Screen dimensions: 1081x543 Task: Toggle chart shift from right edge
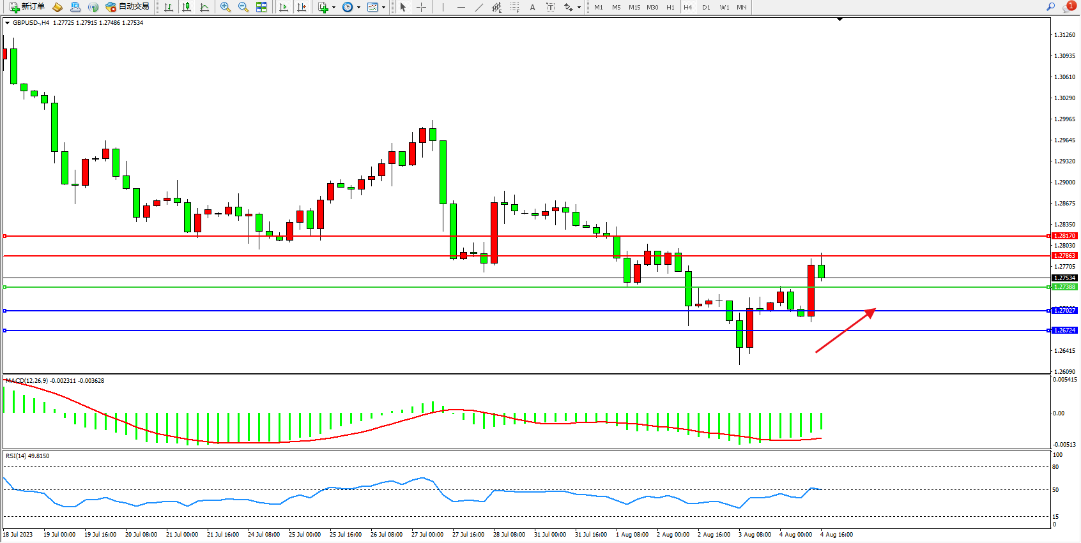pyautogui.click(x=302, y=7)
